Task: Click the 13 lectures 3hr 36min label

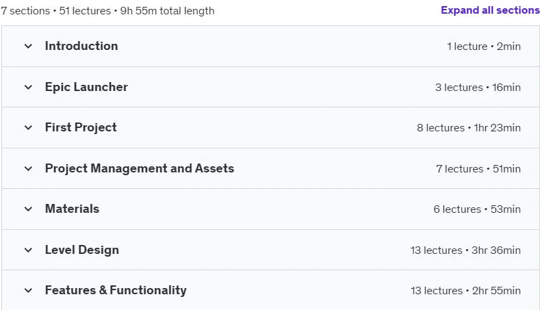Action: (x=465, y=250)
